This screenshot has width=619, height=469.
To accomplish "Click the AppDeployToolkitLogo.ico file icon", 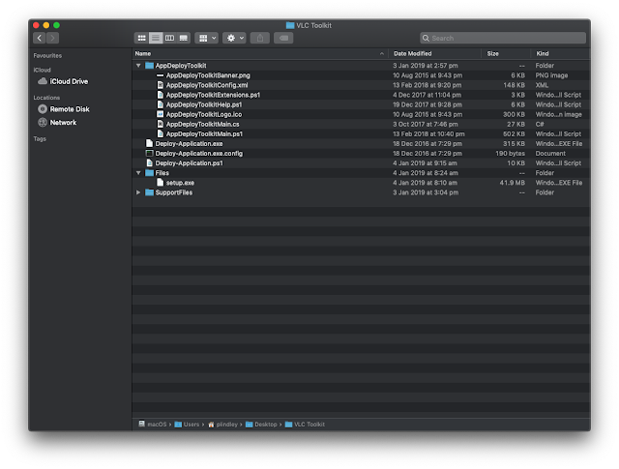I will point(160,114).
